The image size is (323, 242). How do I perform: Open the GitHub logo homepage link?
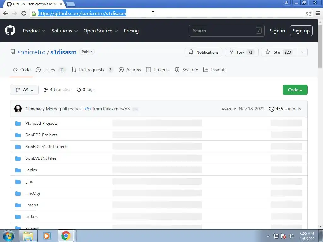click(10, 31)
